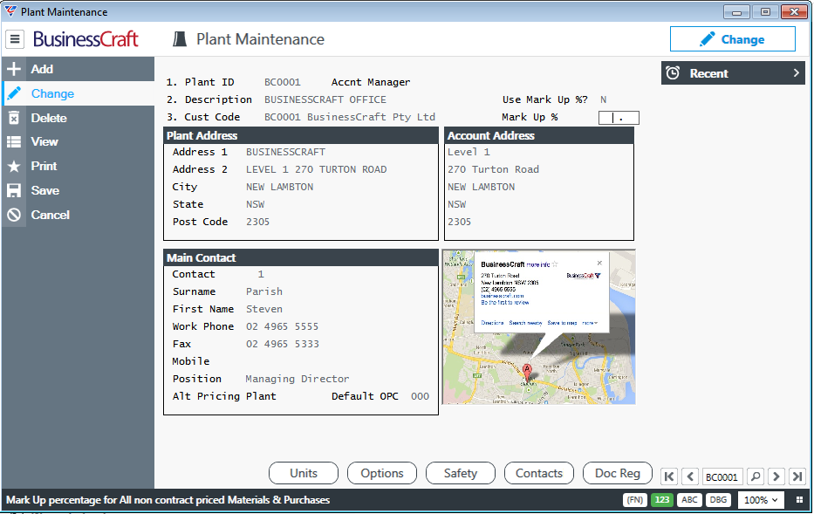Image resolution: width=814 pixels, height=514 pixels.
Task: Click Address 2 value LEVEL 1 270 TURTON ROAD
Action: (317, 170)
